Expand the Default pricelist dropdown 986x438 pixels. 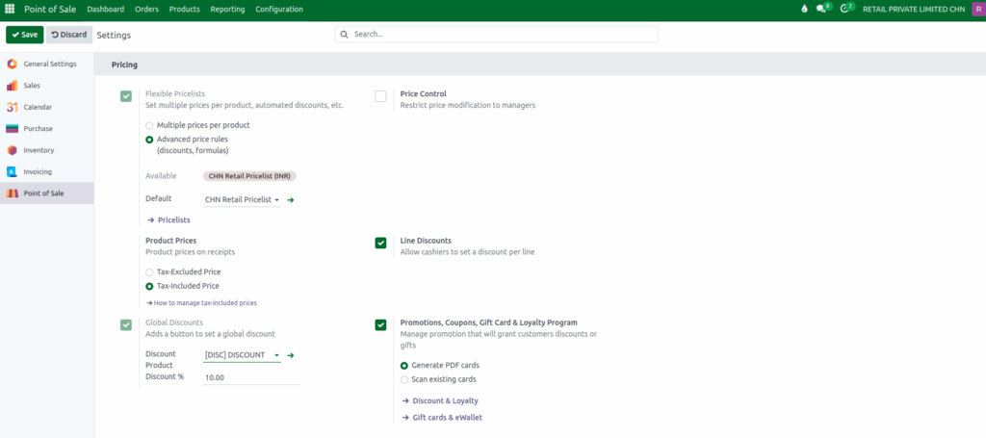pos(242,200)
